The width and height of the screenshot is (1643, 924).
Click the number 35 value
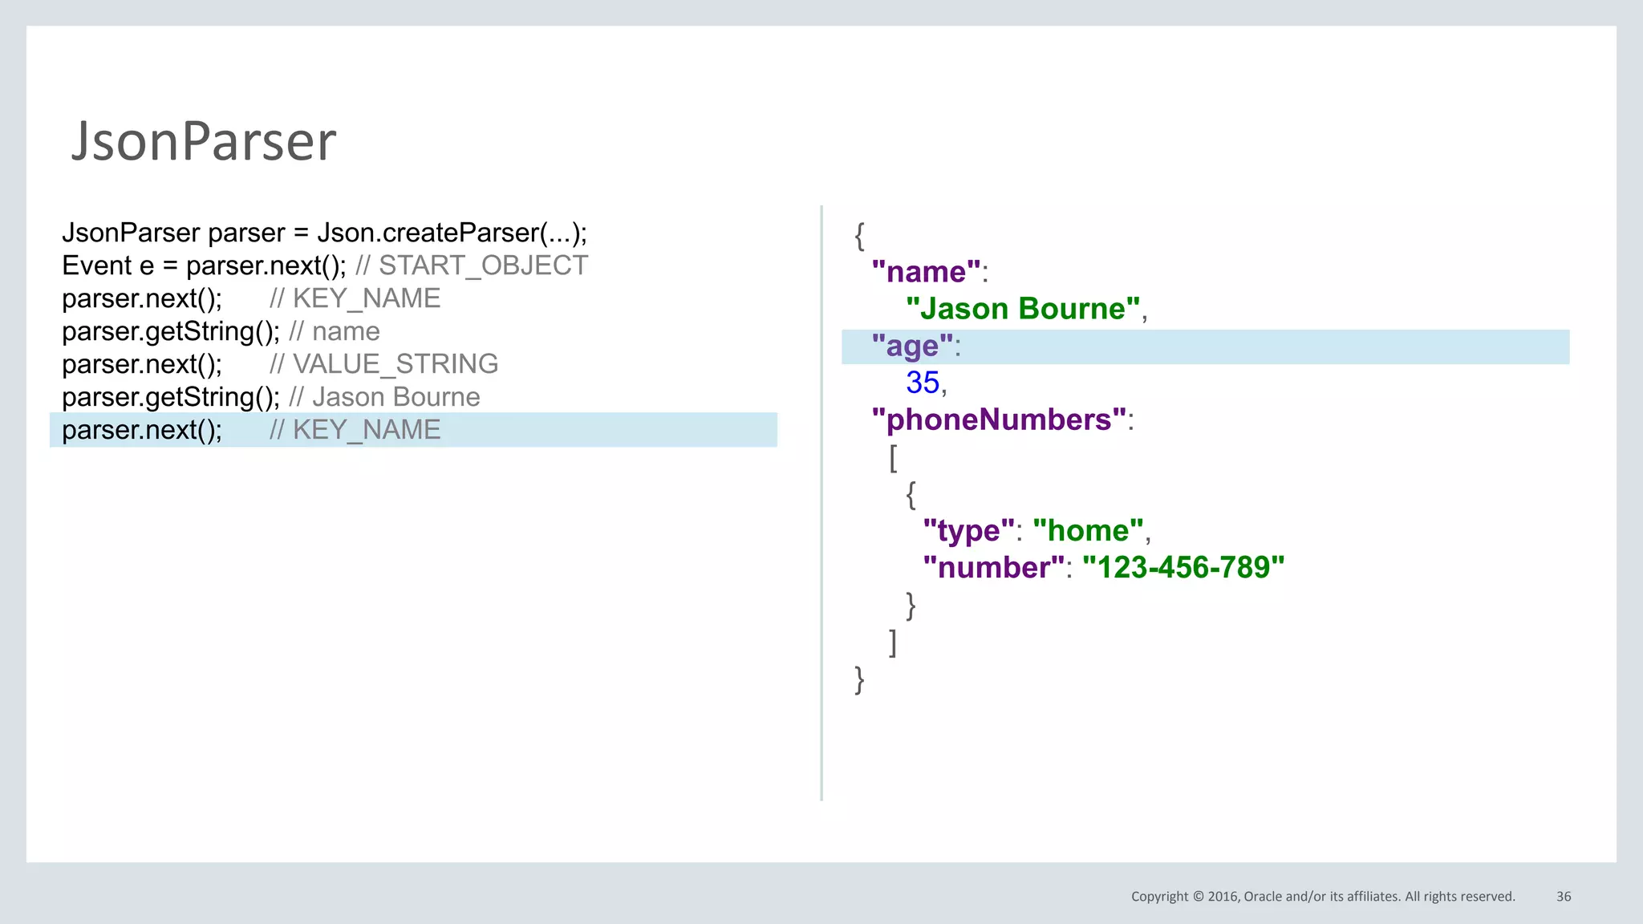[x=923, y=383]
